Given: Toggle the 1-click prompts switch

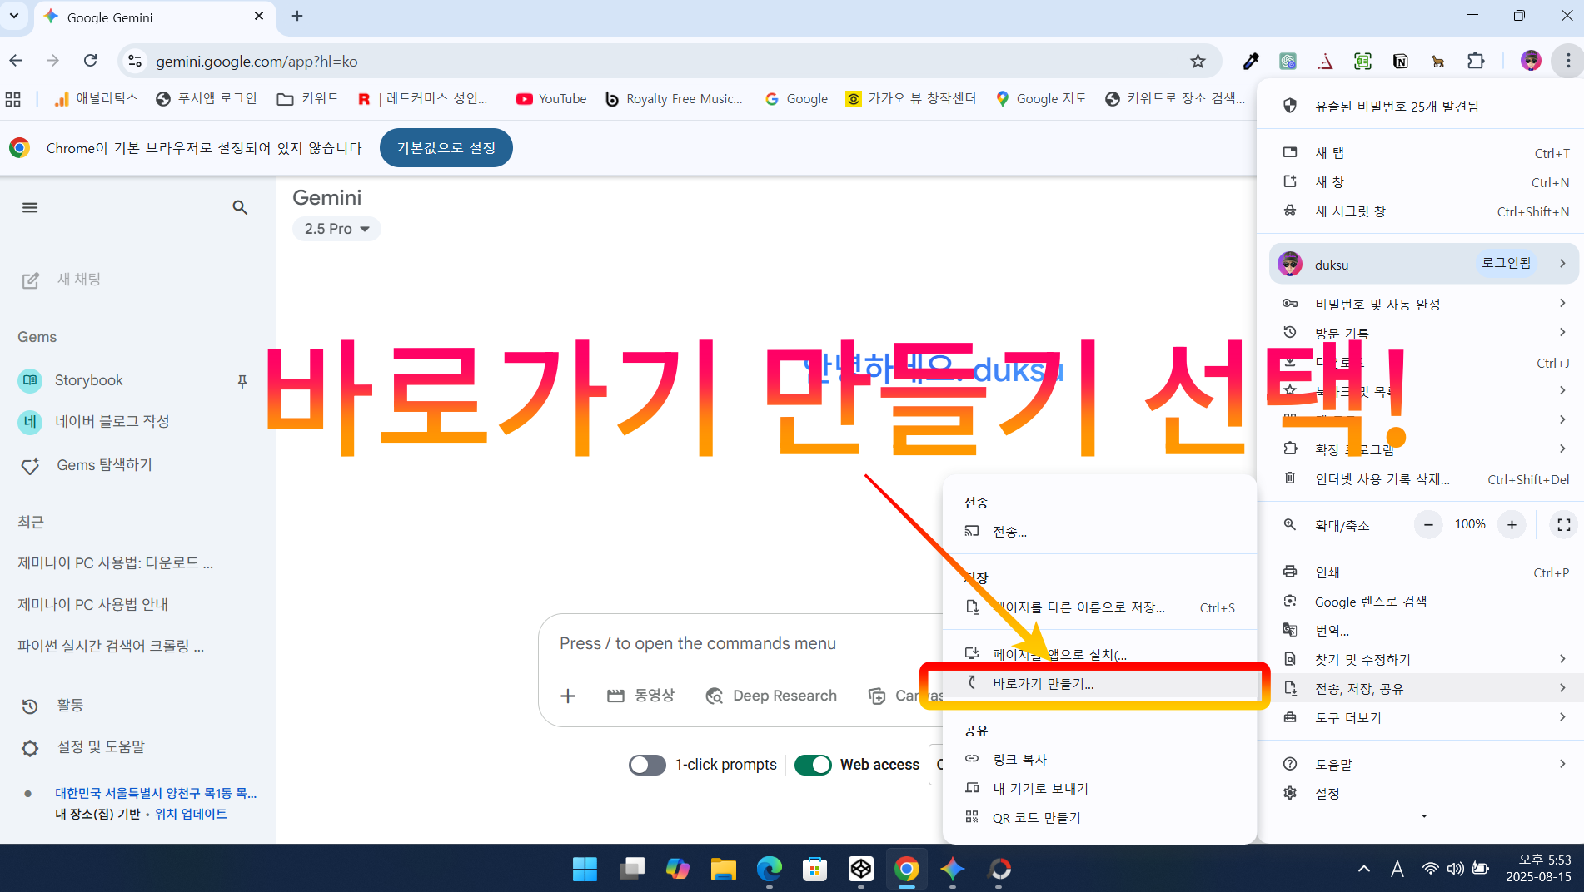Looking at the screenshot, I should click(x=647, y=765).
